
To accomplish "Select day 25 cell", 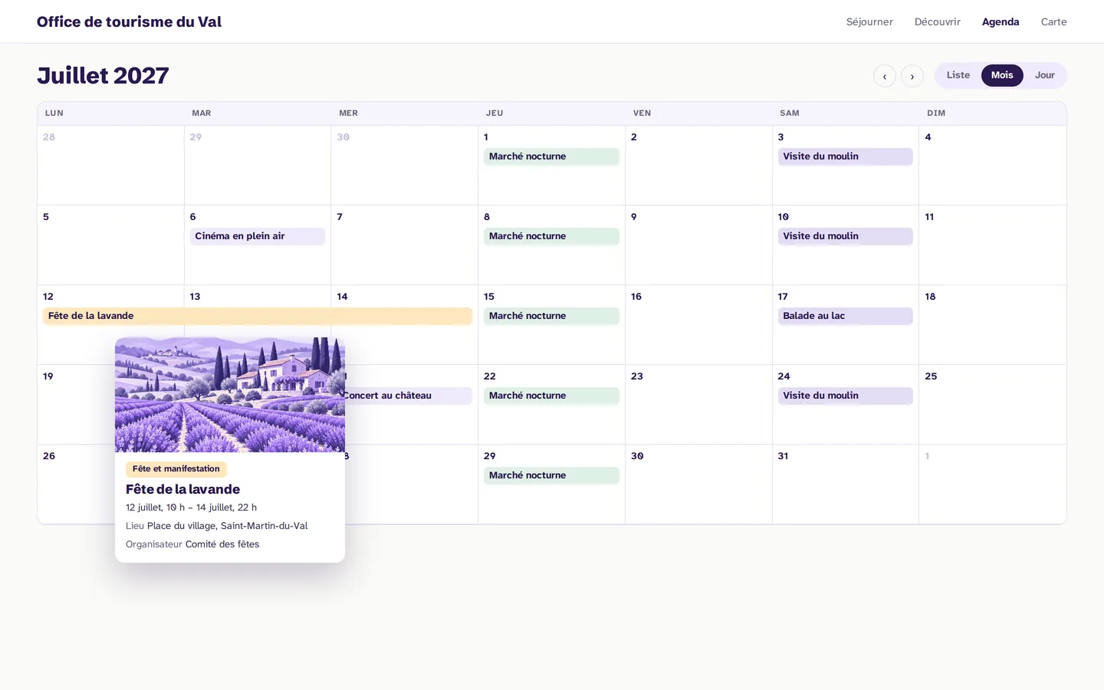I will pos(992,405).
